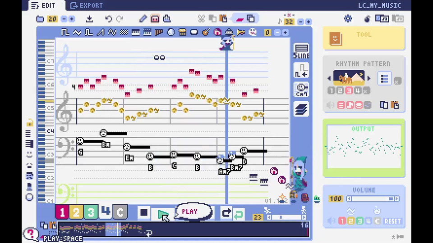Switch to the dual panel layout
The height and width of the screenshot is (243, 433).
coord(382,19)
